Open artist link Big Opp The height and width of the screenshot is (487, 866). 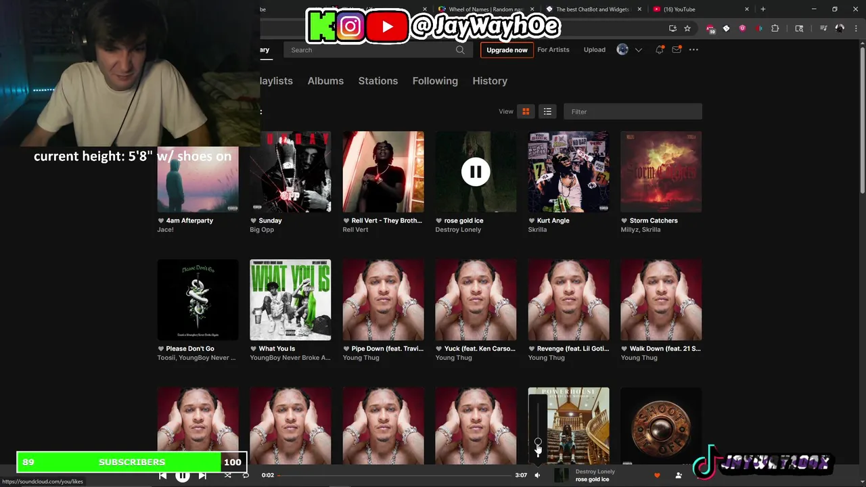[x=262, y=230]
